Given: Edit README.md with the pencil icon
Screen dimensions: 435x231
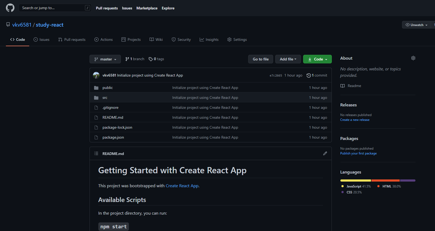Looking at the screenshot, I should (x=325, y=153).
